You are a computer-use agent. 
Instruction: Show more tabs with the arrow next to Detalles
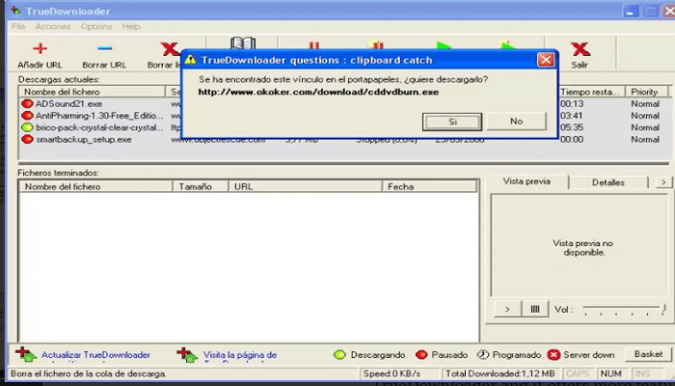click(663, 182)
